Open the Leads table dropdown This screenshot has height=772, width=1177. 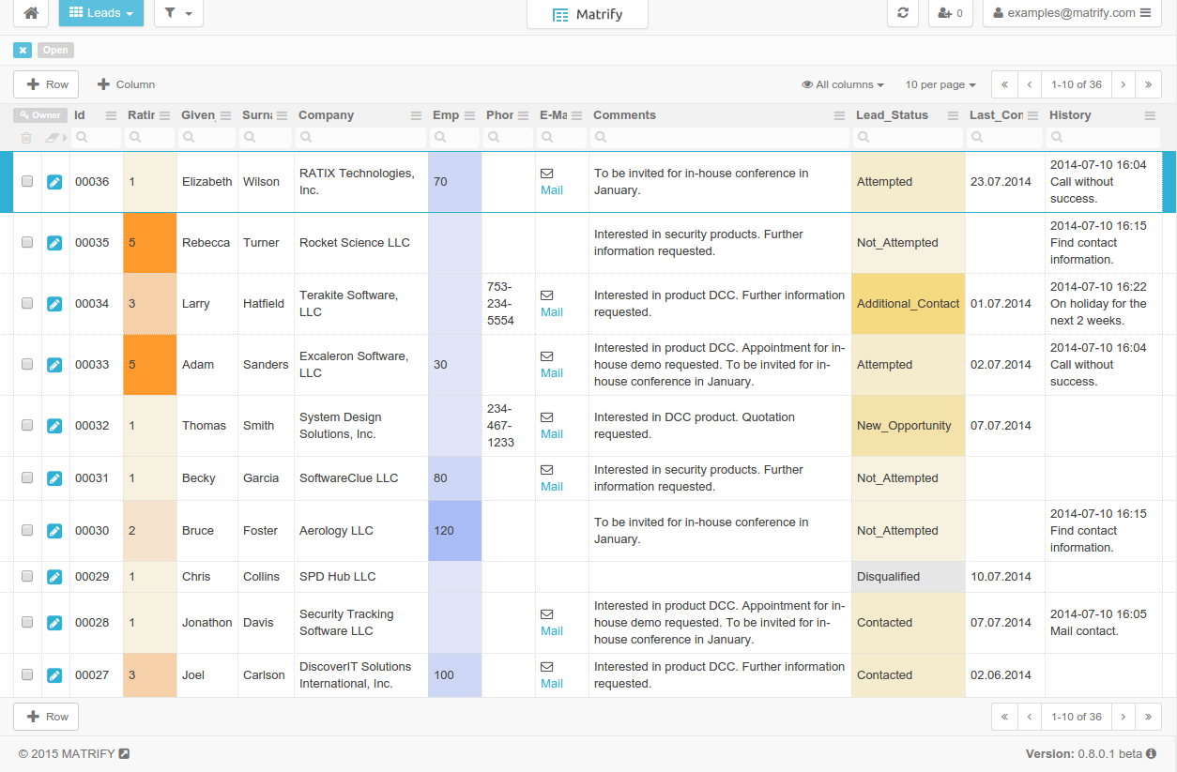click(x=101, y=13)
